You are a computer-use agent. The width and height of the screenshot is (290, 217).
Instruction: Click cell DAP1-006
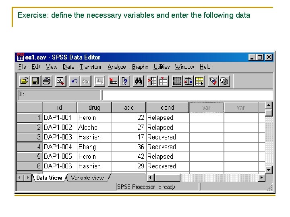60,166
